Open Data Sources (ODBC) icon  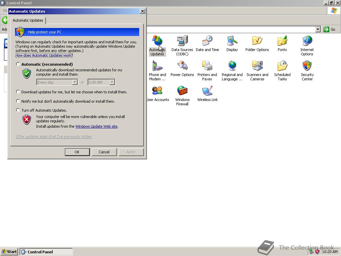tap(182, 46)
